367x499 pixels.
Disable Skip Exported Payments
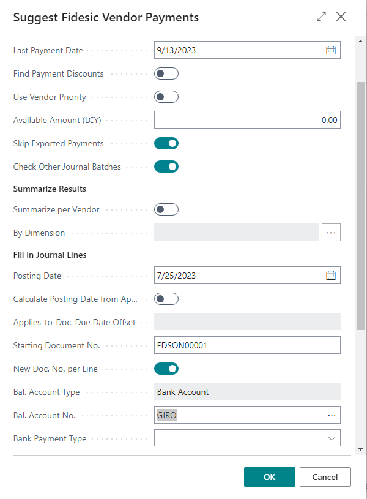point(166,143)
